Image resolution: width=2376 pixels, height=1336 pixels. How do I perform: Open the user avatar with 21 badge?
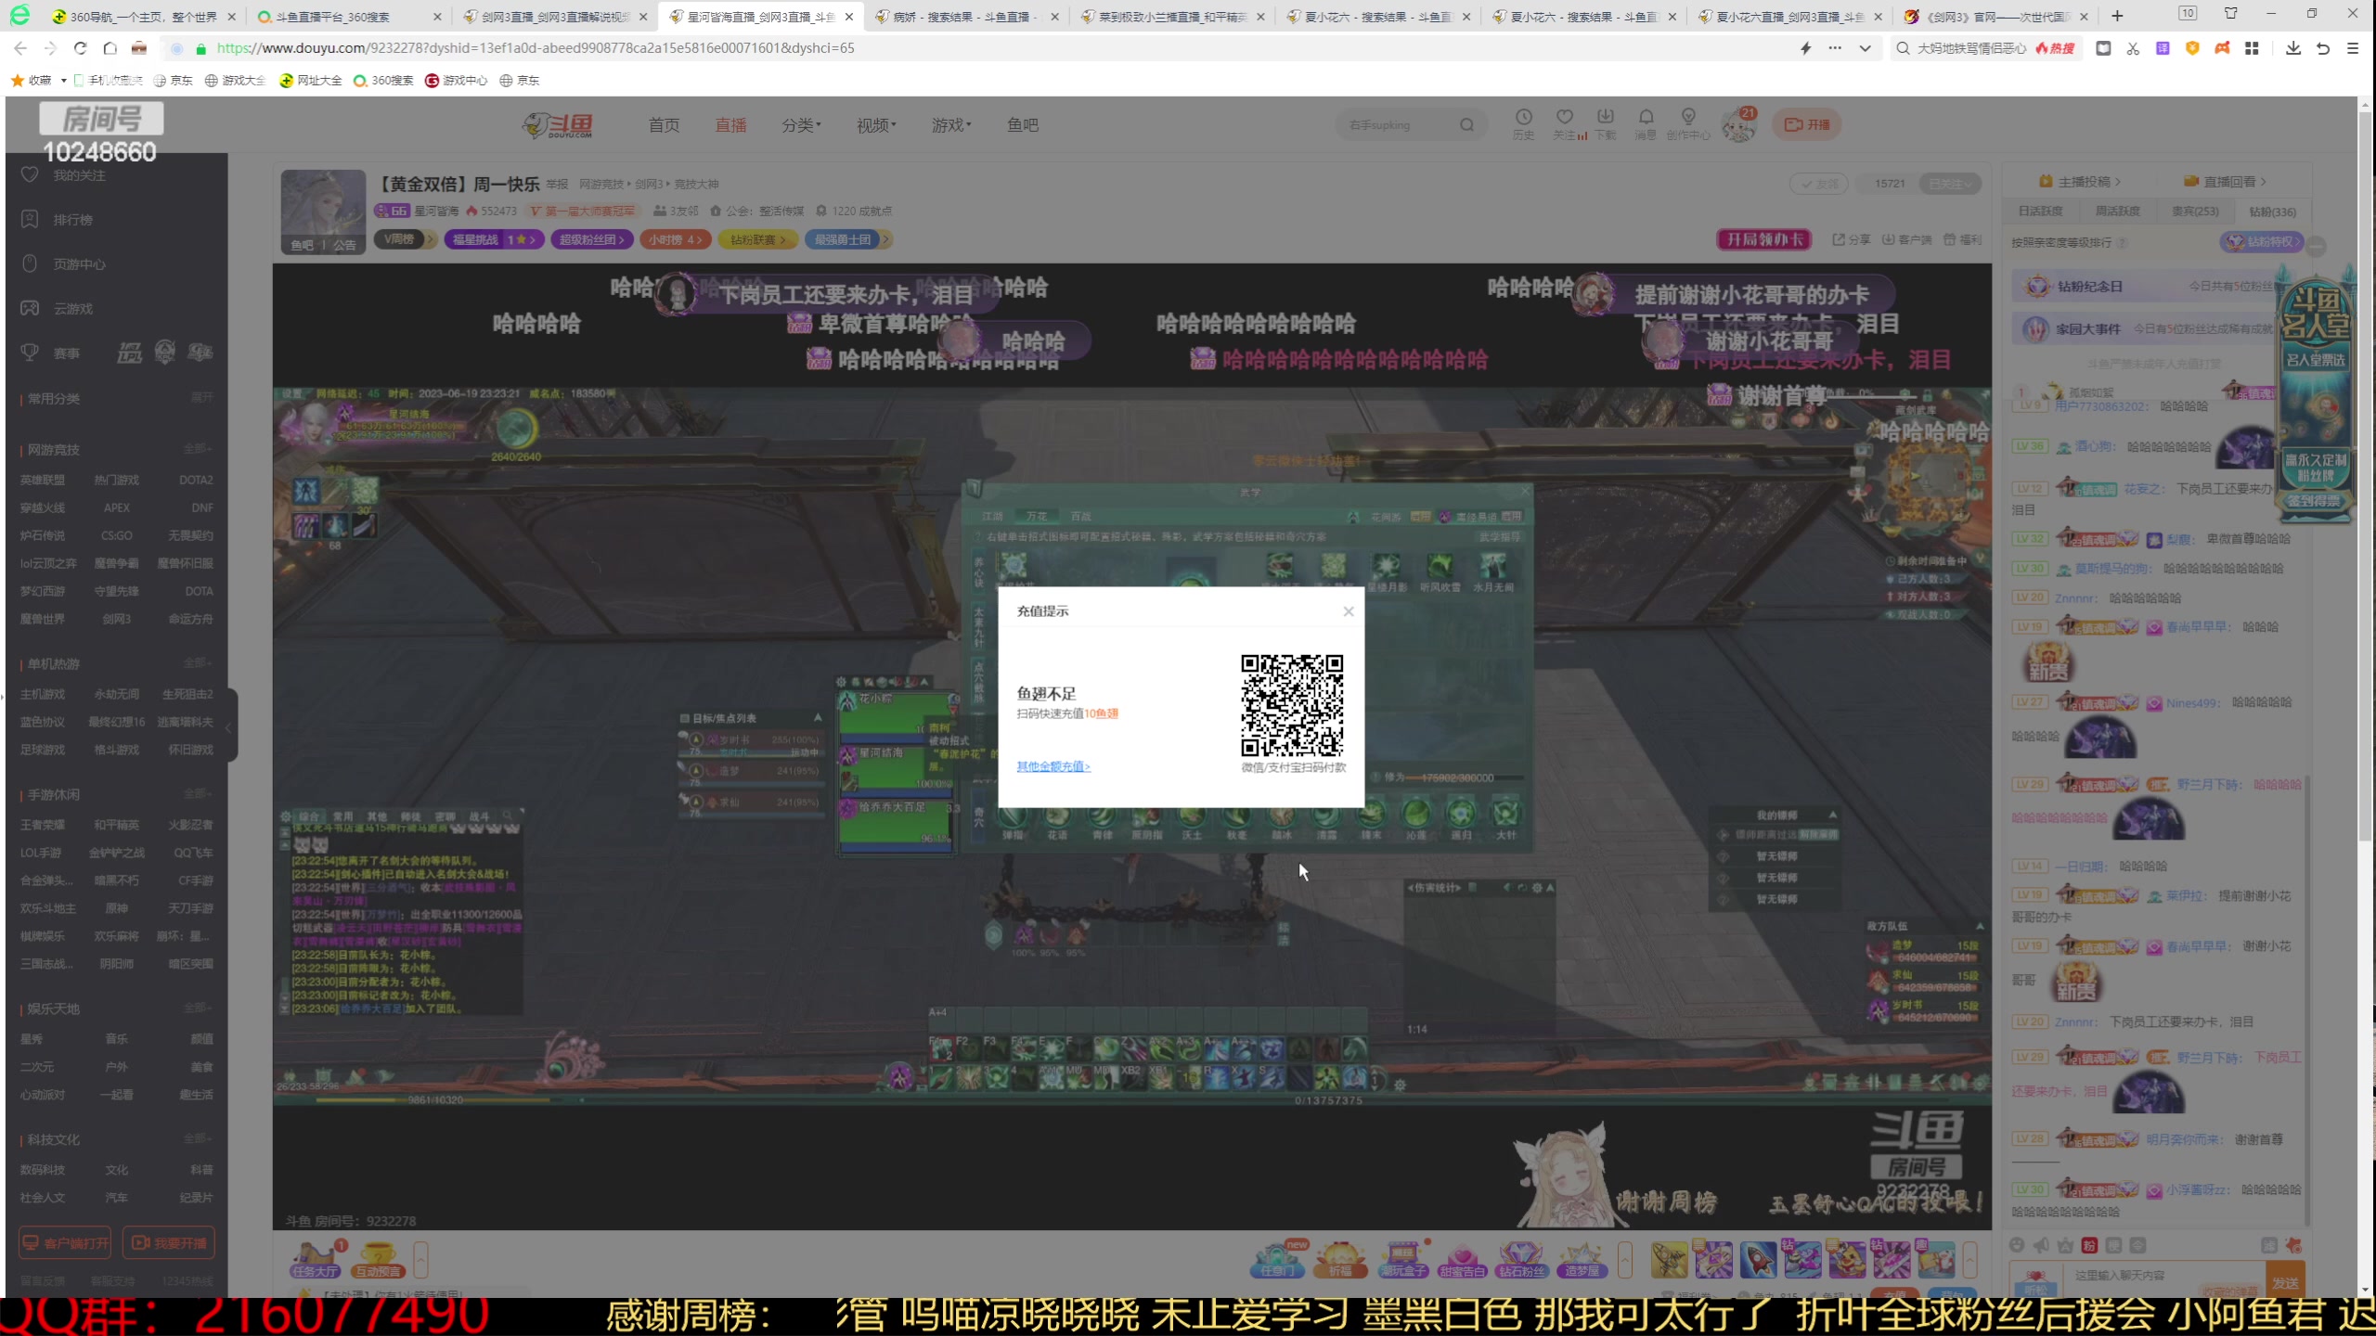[1738, 125]
